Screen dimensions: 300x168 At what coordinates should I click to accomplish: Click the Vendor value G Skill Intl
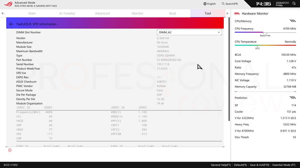tap(163, 38)
